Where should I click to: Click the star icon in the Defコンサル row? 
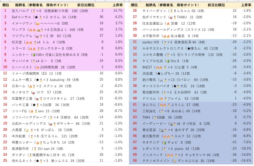(36, 18)
